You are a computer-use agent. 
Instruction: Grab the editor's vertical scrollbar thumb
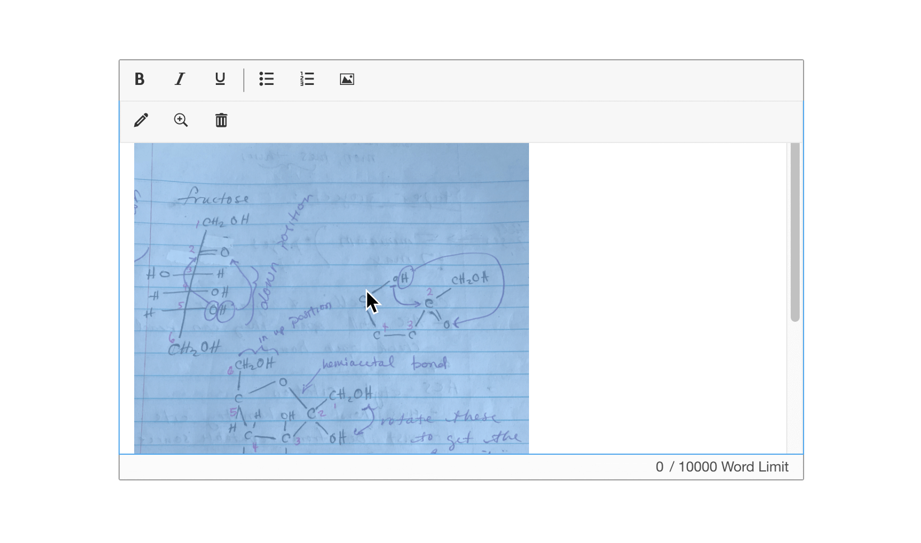click(x=795, y=232)
